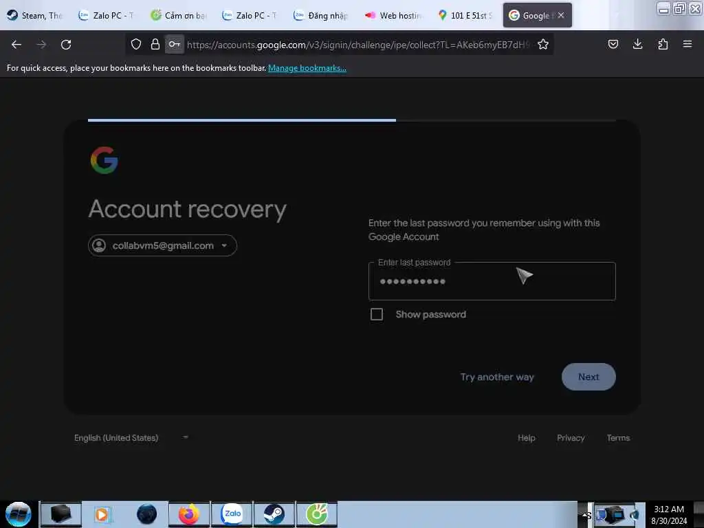Open the Firefox hamburger menu

point(687,44)
